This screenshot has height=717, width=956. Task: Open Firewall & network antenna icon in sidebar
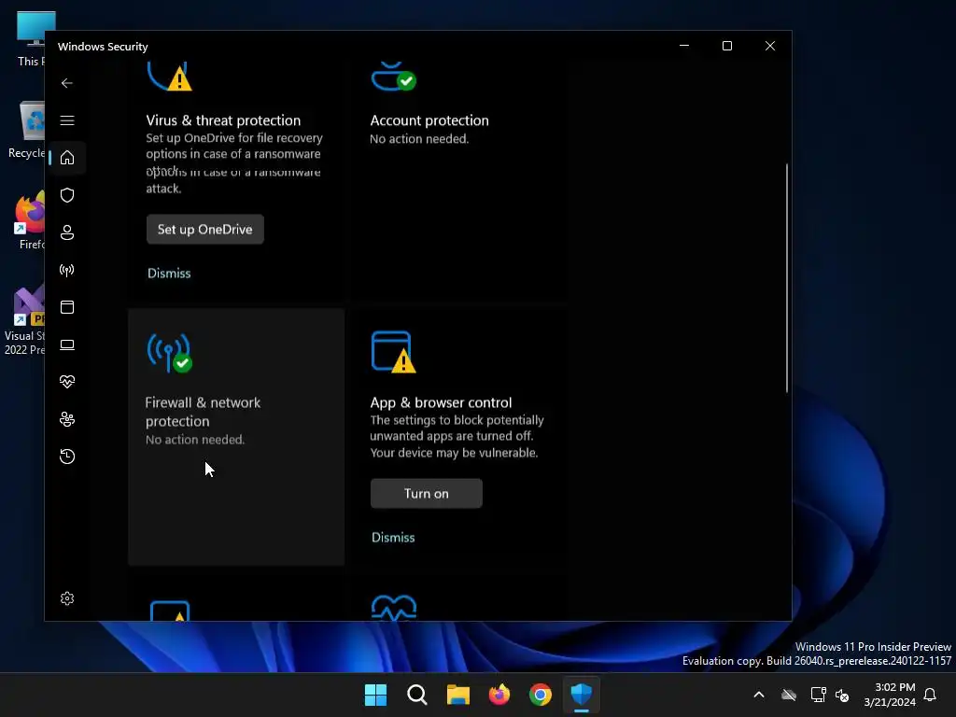tap(67, 270)
